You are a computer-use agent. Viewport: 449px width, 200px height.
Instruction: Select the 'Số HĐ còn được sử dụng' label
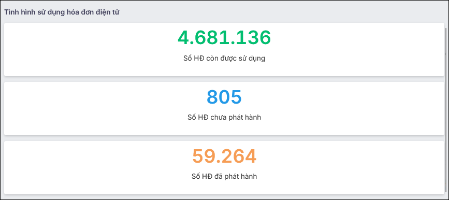click(224, 59)
